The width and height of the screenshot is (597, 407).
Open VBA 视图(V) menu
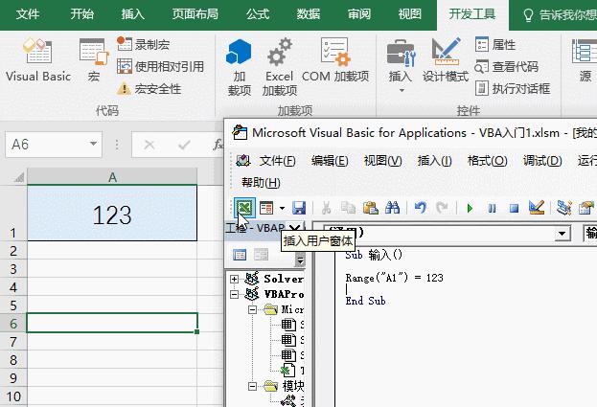tap(382, 161)
